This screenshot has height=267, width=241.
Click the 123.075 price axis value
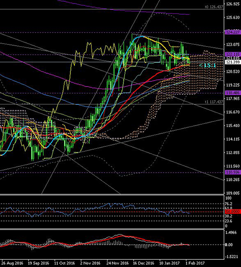coord(233,44)
